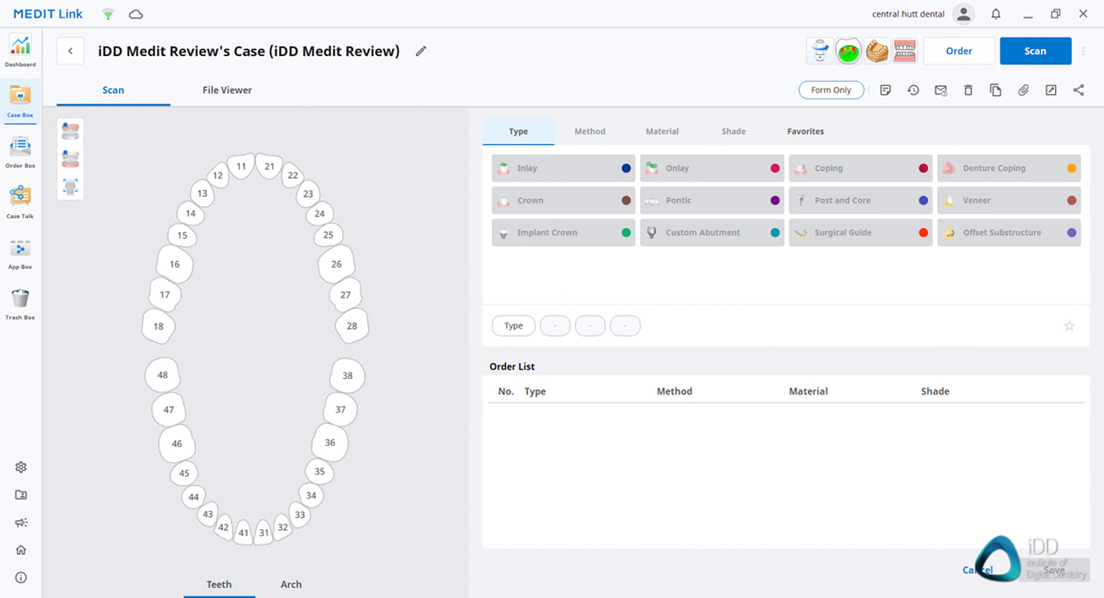Select the Crown restoration type
This screenshot has width=1104, height=598.
(563, 201)
